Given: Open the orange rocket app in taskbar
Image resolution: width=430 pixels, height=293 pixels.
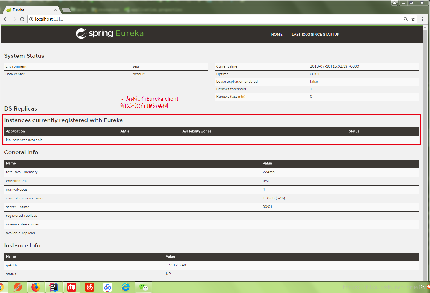Looking at the screenshot, I should [x=18, y=287].
